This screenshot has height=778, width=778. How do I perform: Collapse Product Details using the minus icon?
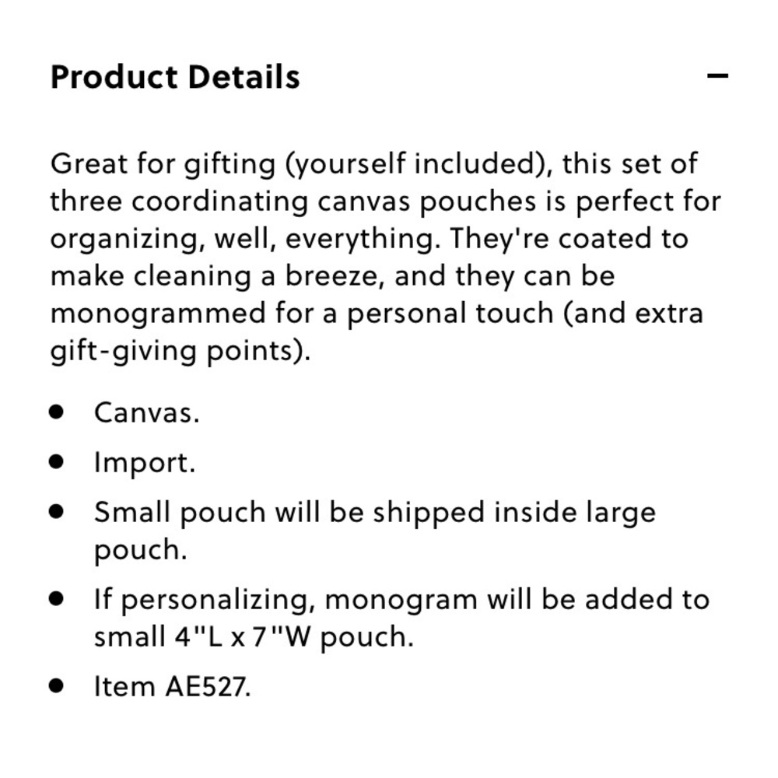tap(717, 76)
